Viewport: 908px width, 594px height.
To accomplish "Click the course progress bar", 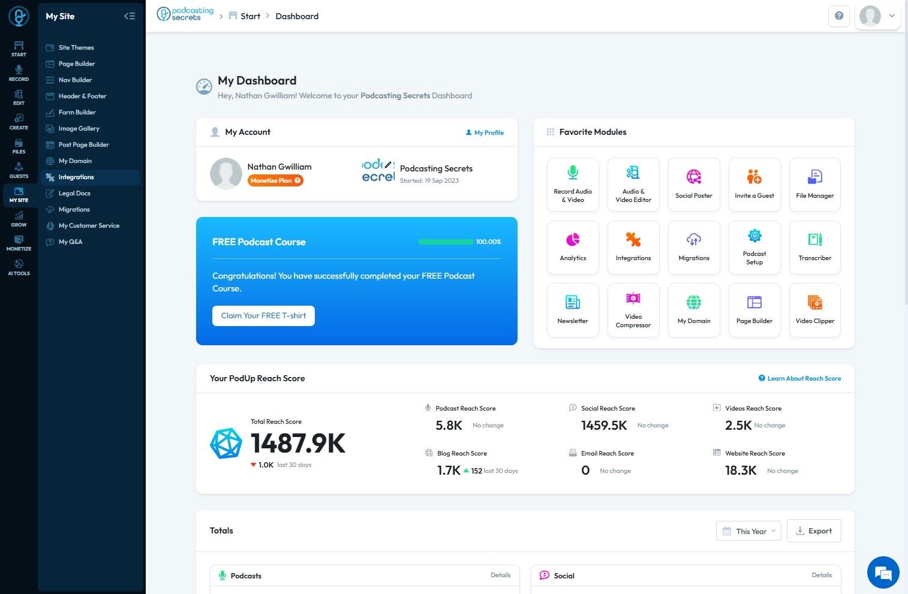I will [x=446, y=242].
